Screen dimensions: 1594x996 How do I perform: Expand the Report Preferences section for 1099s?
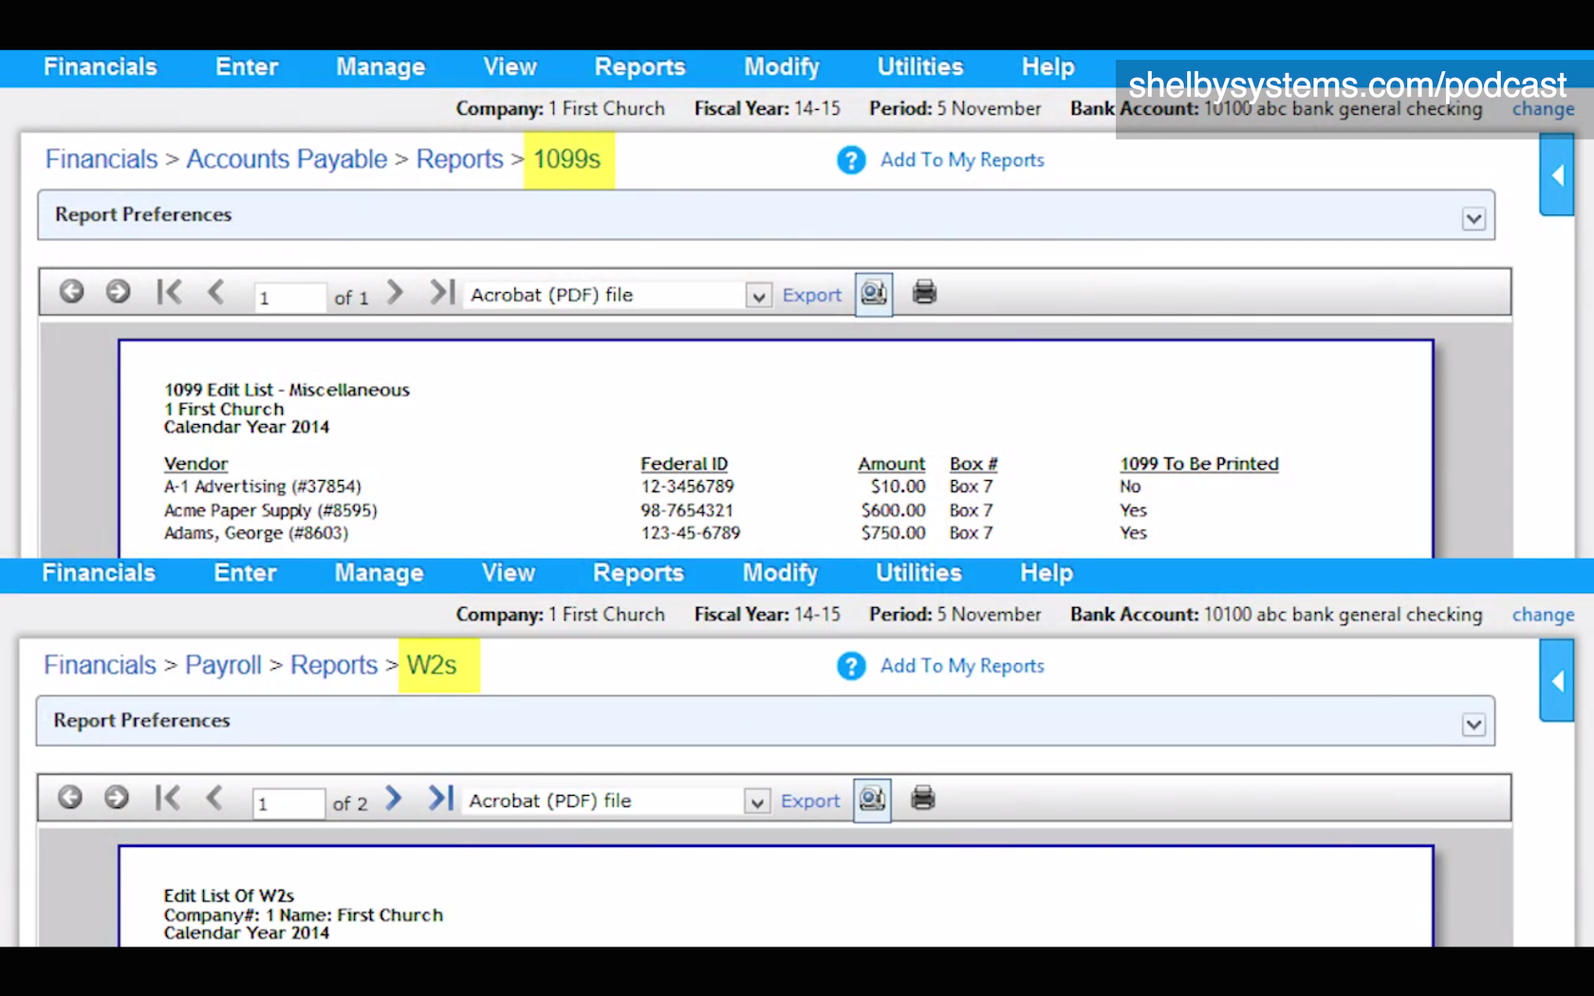[1474, 218]
